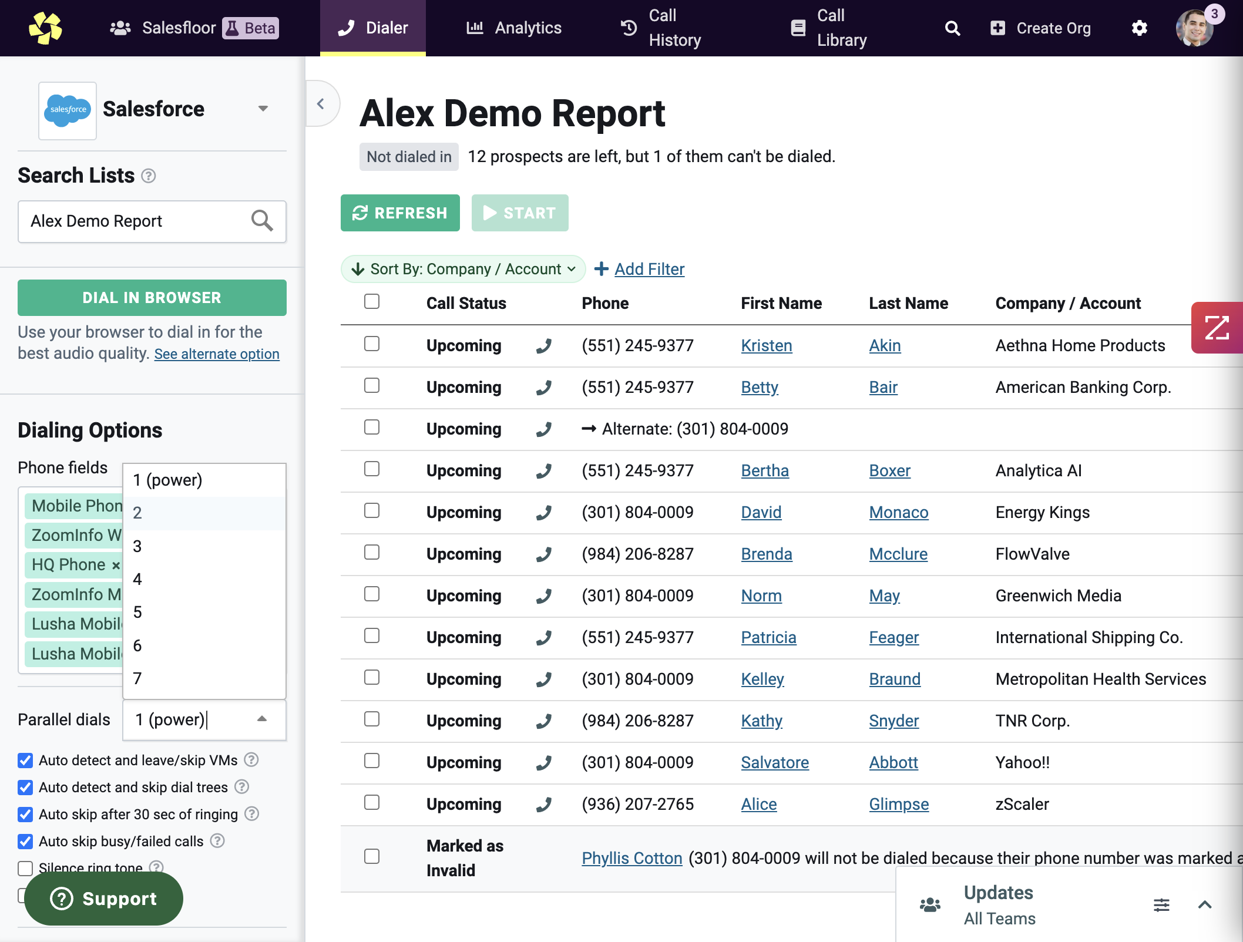1243x942 pixels.
Task: Click the search icon in Search Lists field
Action: [x=262, y=221]
